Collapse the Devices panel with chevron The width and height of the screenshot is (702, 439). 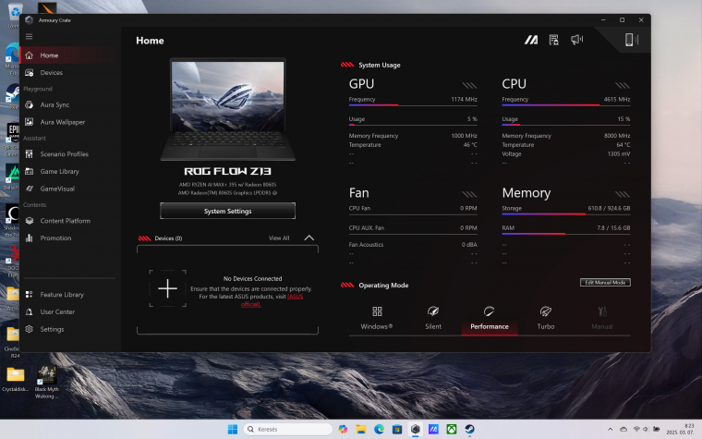(x=309, y=238)
